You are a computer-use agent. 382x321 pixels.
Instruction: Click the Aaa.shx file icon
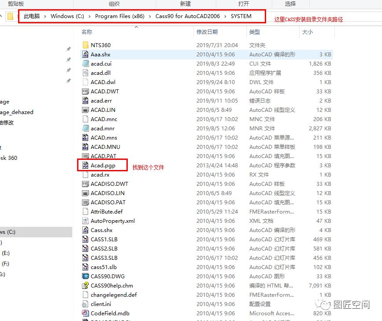[85, 54]
